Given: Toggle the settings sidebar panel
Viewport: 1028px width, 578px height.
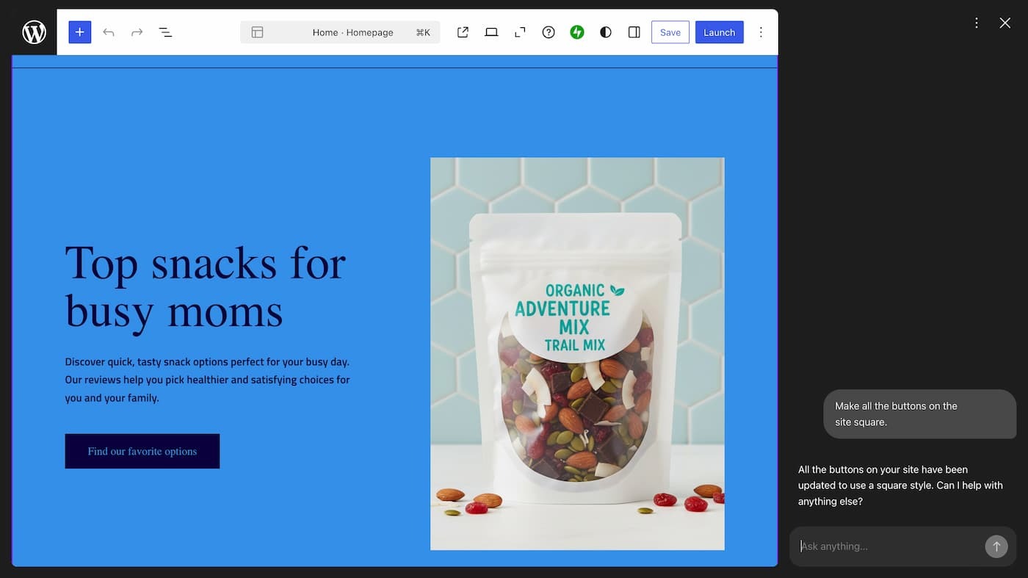Looking at the screenshot, I should [x=634, y=32].
